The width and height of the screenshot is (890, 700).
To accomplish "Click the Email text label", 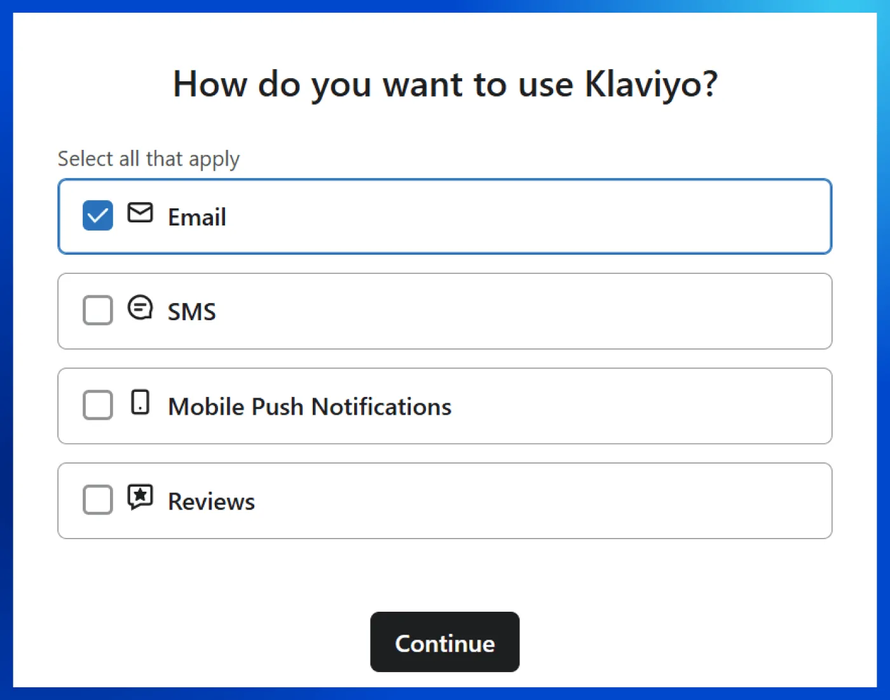I will [x=197, y=217].
